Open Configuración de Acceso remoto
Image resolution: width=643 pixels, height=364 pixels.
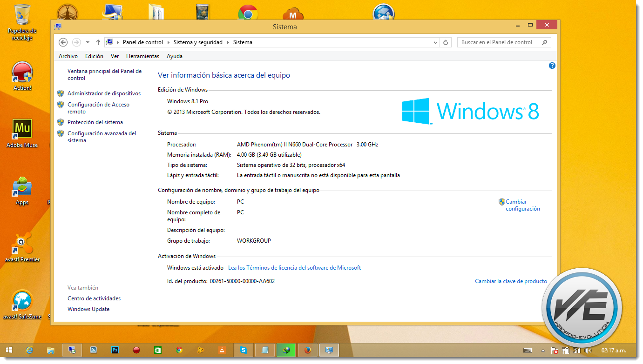(98, 108)
